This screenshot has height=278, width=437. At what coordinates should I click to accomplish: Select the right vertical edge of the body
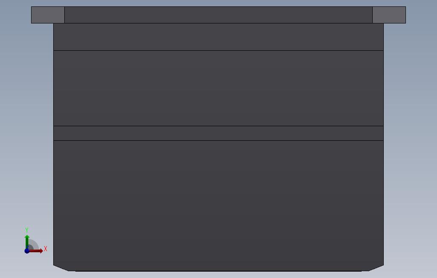click(383, 144)
